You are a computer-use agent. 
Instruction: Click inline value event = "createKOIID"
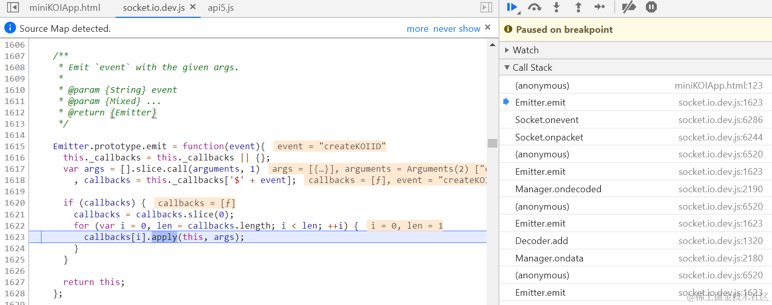[329, 147]
